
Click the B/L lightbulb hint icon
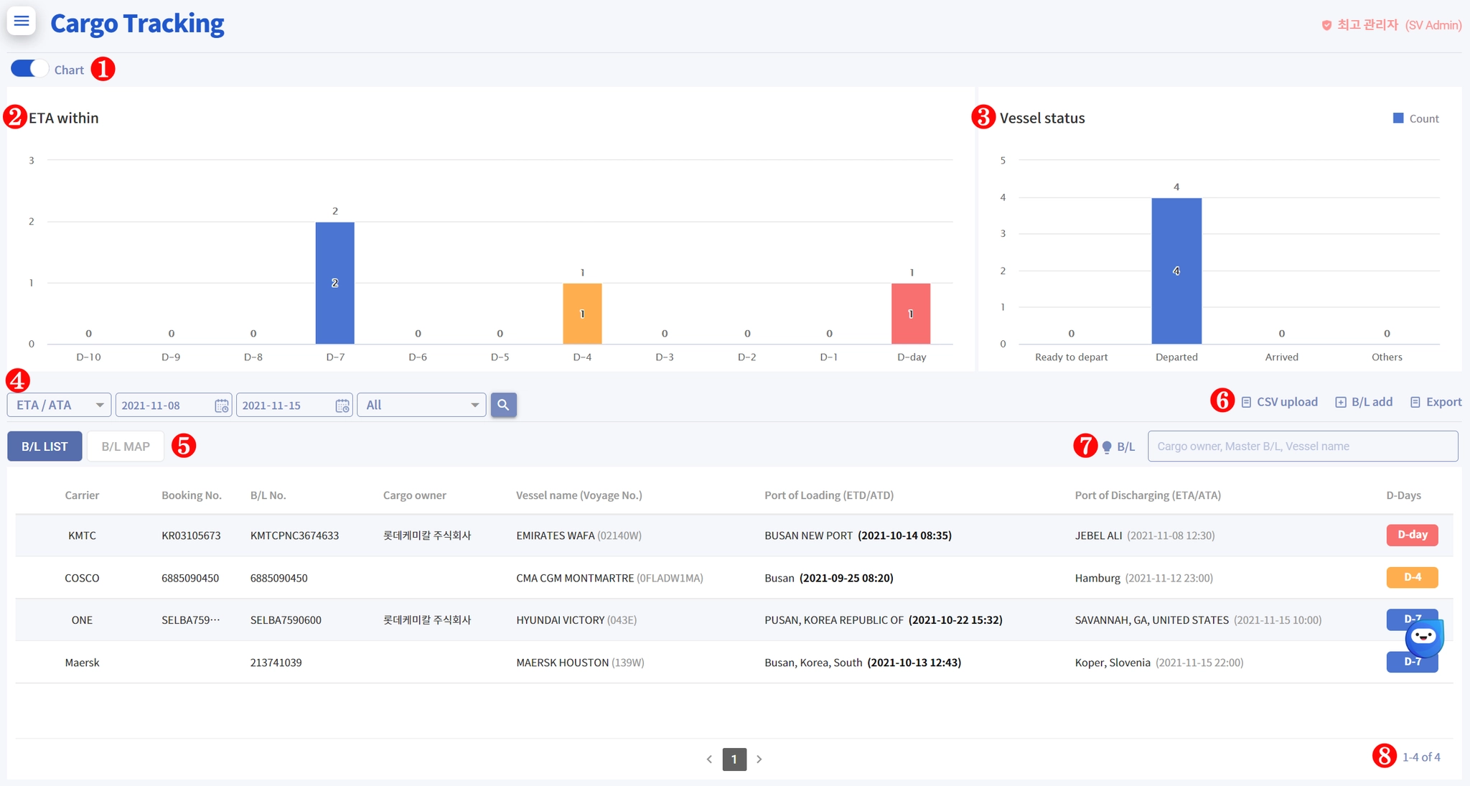coord(1107,446)
